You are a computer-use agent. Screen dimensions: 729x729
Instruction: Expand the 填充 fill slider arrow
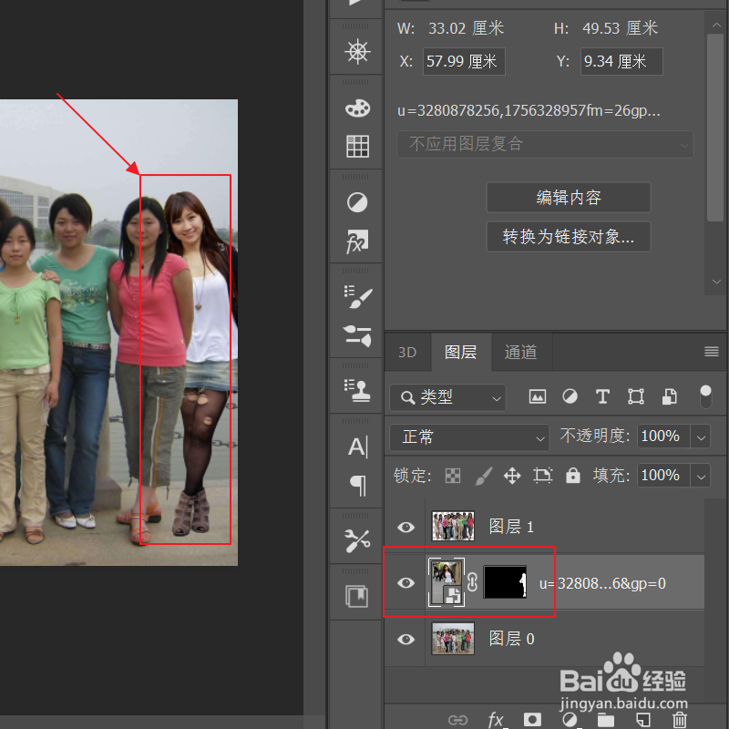[x=701, y=476]
